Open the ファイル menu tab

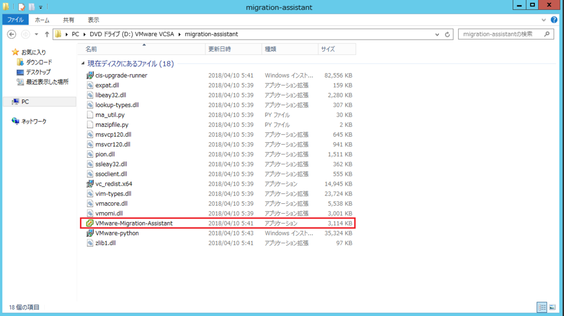(x=15, y=20)
